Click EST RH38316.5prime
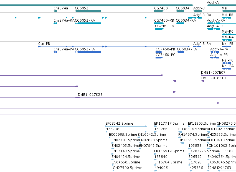236x172 pixels. [x=192, y=129]
